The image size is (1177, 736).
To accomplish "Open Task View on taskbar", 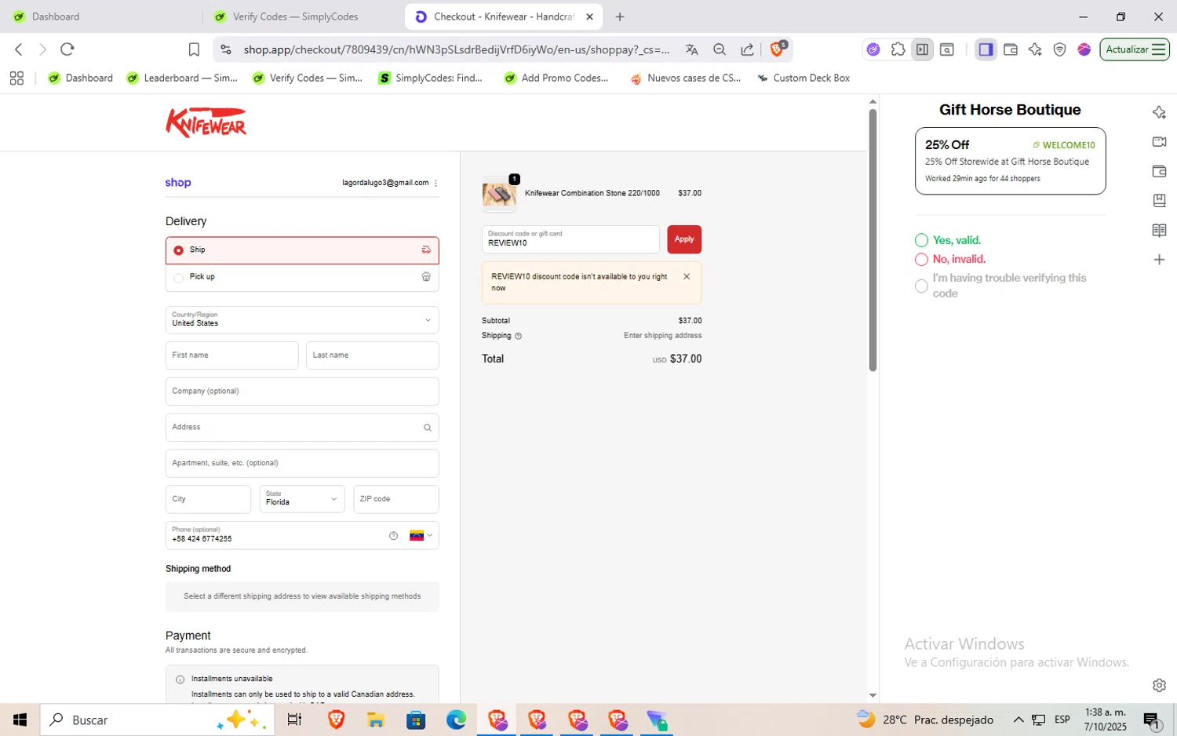I will pyautogui.click(x=294, y=720).
